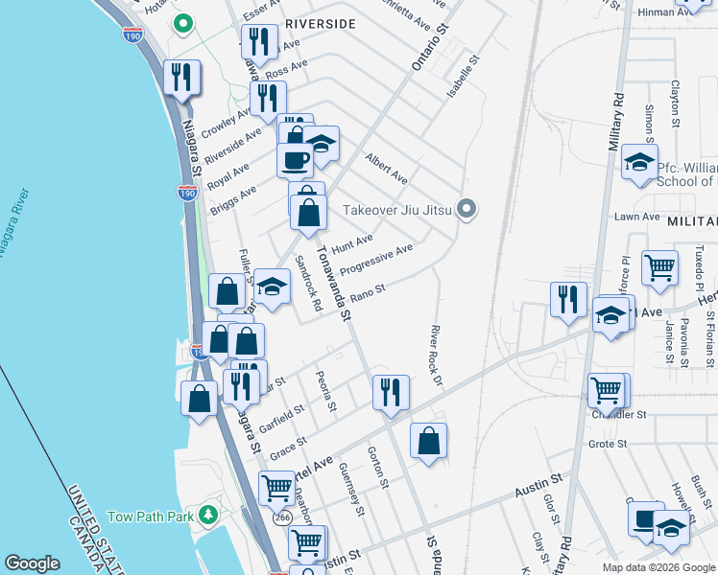This screenshot has width=718, height=575.
Task: Select the school marker near Sandrock Rd
Action: coord(272,287)
